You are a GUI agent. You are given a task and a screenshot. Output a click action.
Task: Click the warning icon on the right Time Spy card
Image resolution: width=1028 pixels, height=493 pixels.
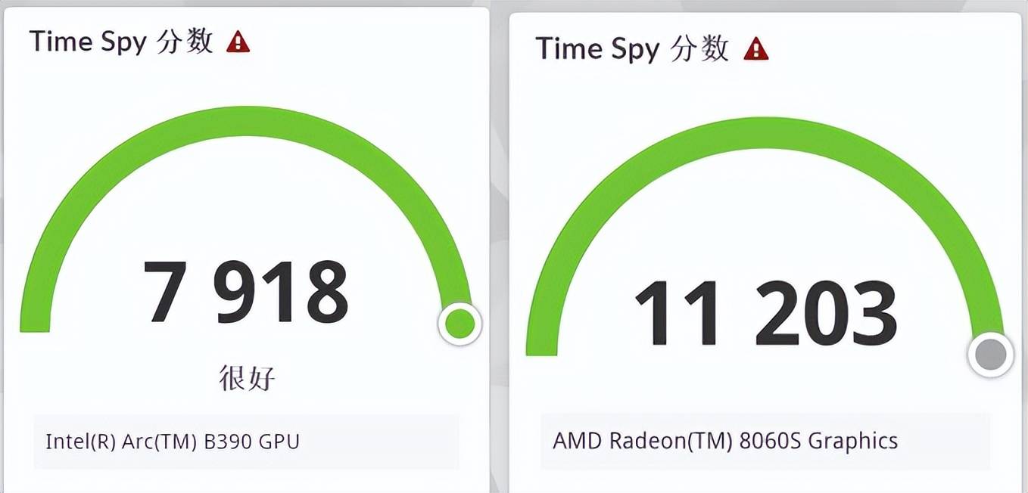[x=755, y=49]
